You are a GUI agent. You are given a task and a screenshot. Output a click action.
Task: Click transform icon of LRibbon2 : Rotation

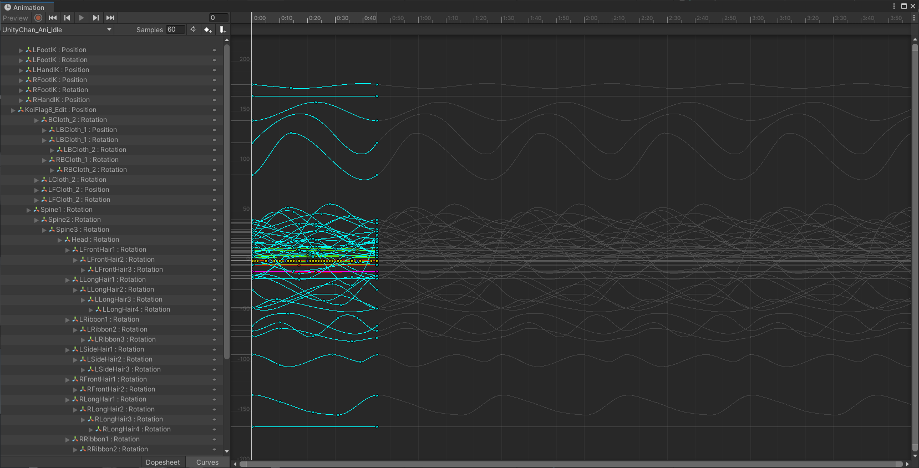click(83, 329)
